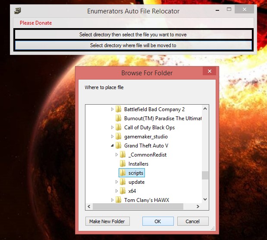Select the Battlefield Bad Company 2 folder icon
This screenshot has height=240, width=267.
(118, 109)
